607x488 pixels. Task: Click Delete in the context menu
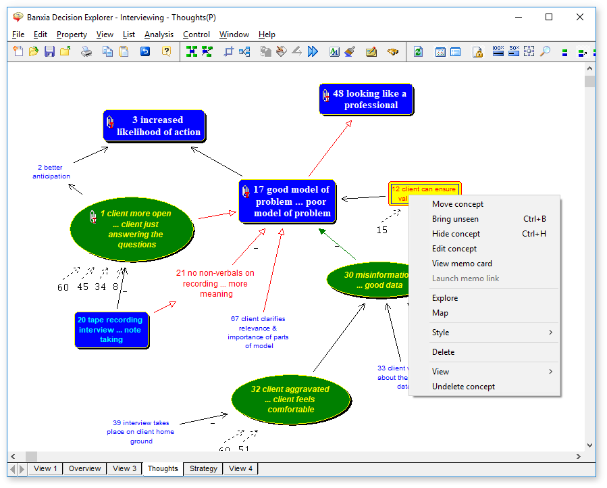pyautogui.click(x=444, y=352)
